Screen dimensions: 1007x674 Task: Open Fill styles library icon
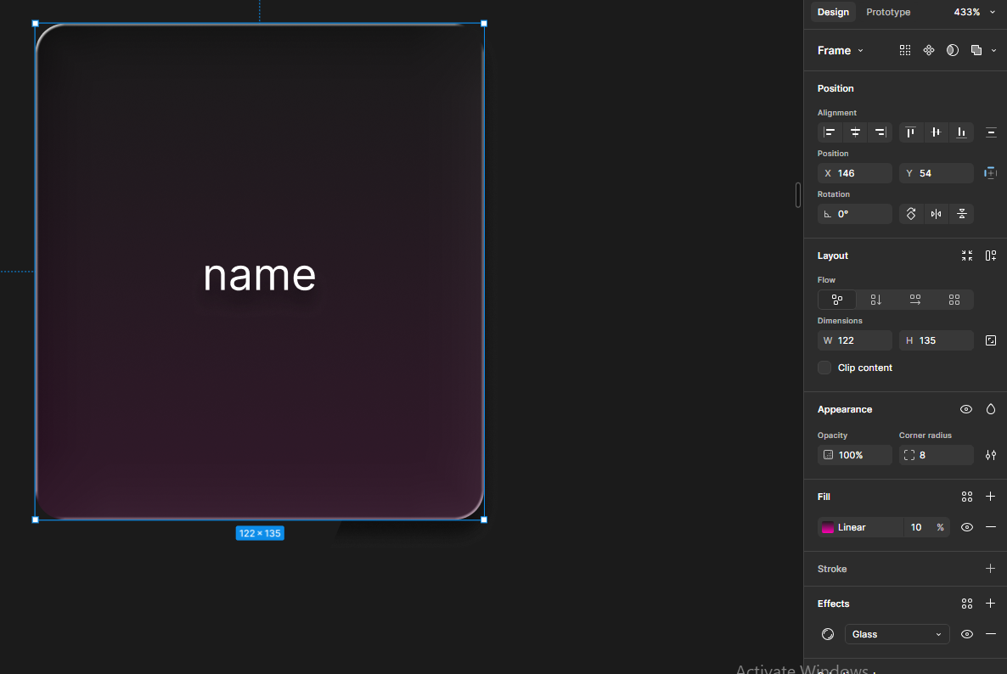966,497
